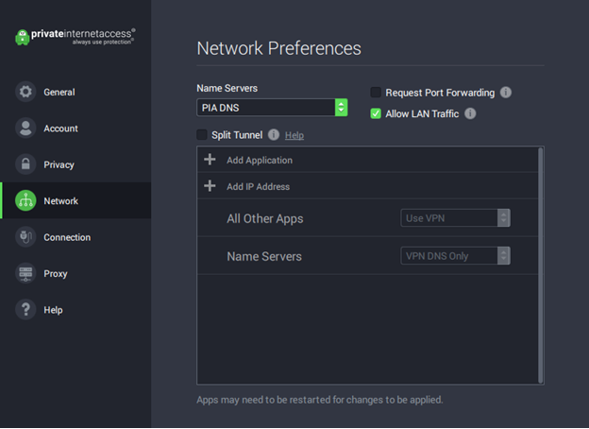The width and height of the screenshot is (589, 429).
Task: Click the Network Preferences heading
Action: tap(278, 48)
